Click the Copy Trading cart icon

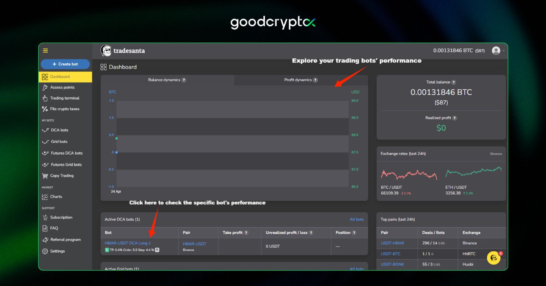(x=45, y=176)
